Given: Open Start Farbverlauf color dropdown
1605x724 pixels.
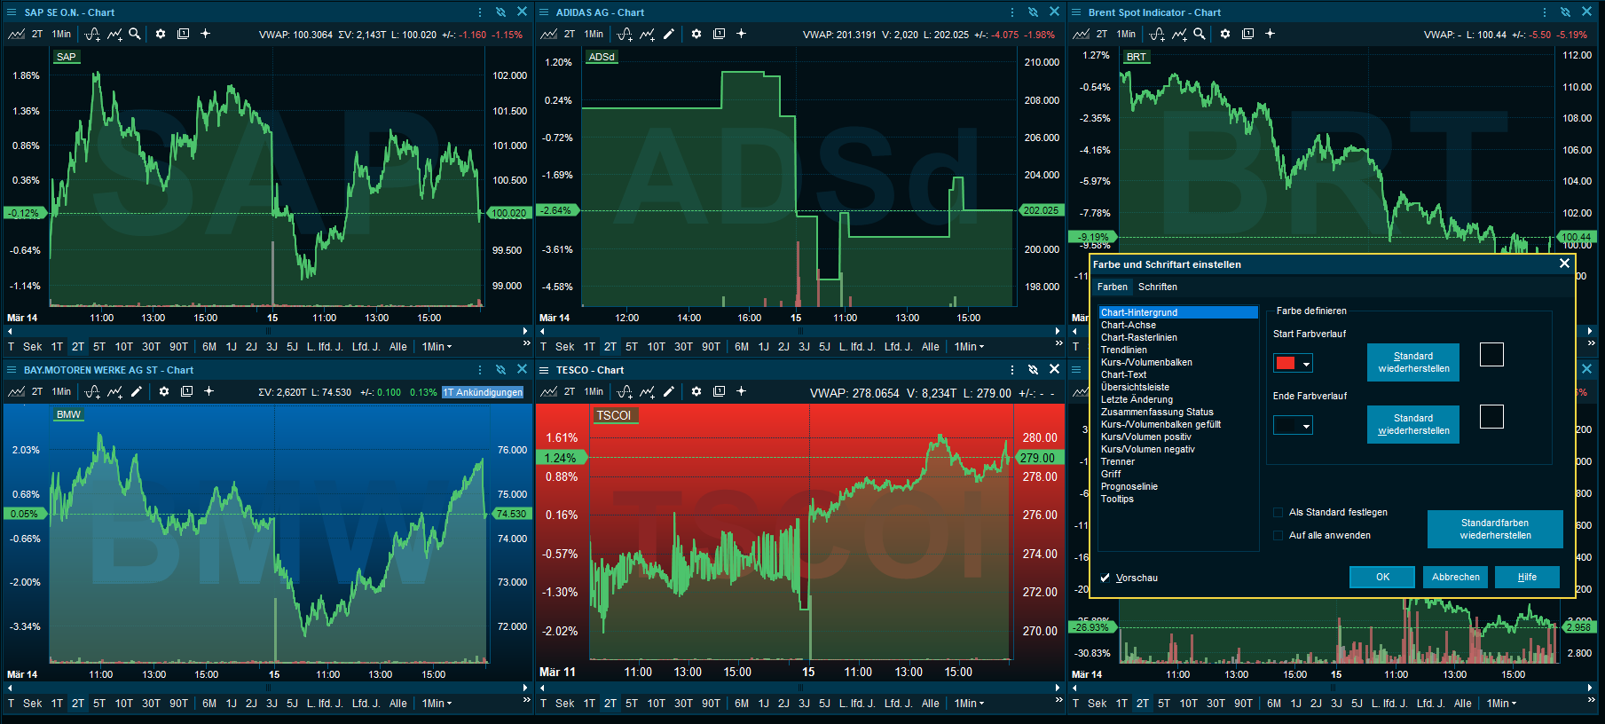Looking at the screenshot, I should [1306, 364].
